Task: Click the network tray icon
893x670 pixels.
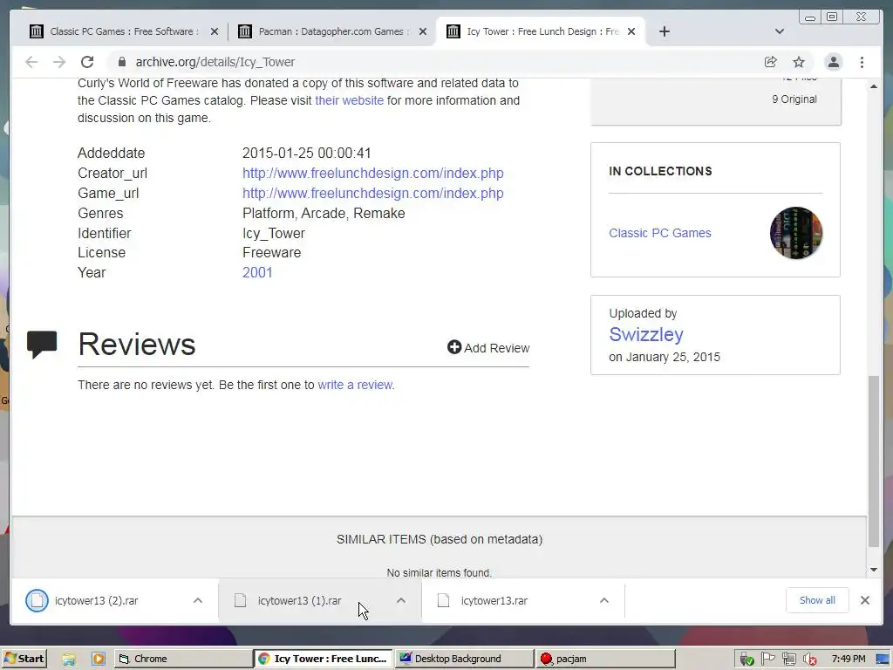Action: [x=788, y=660]
